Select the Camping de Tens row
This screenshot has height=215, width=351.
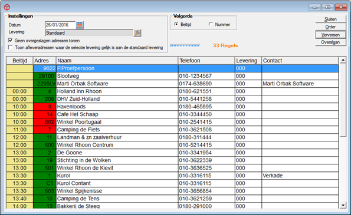(172, 199)
